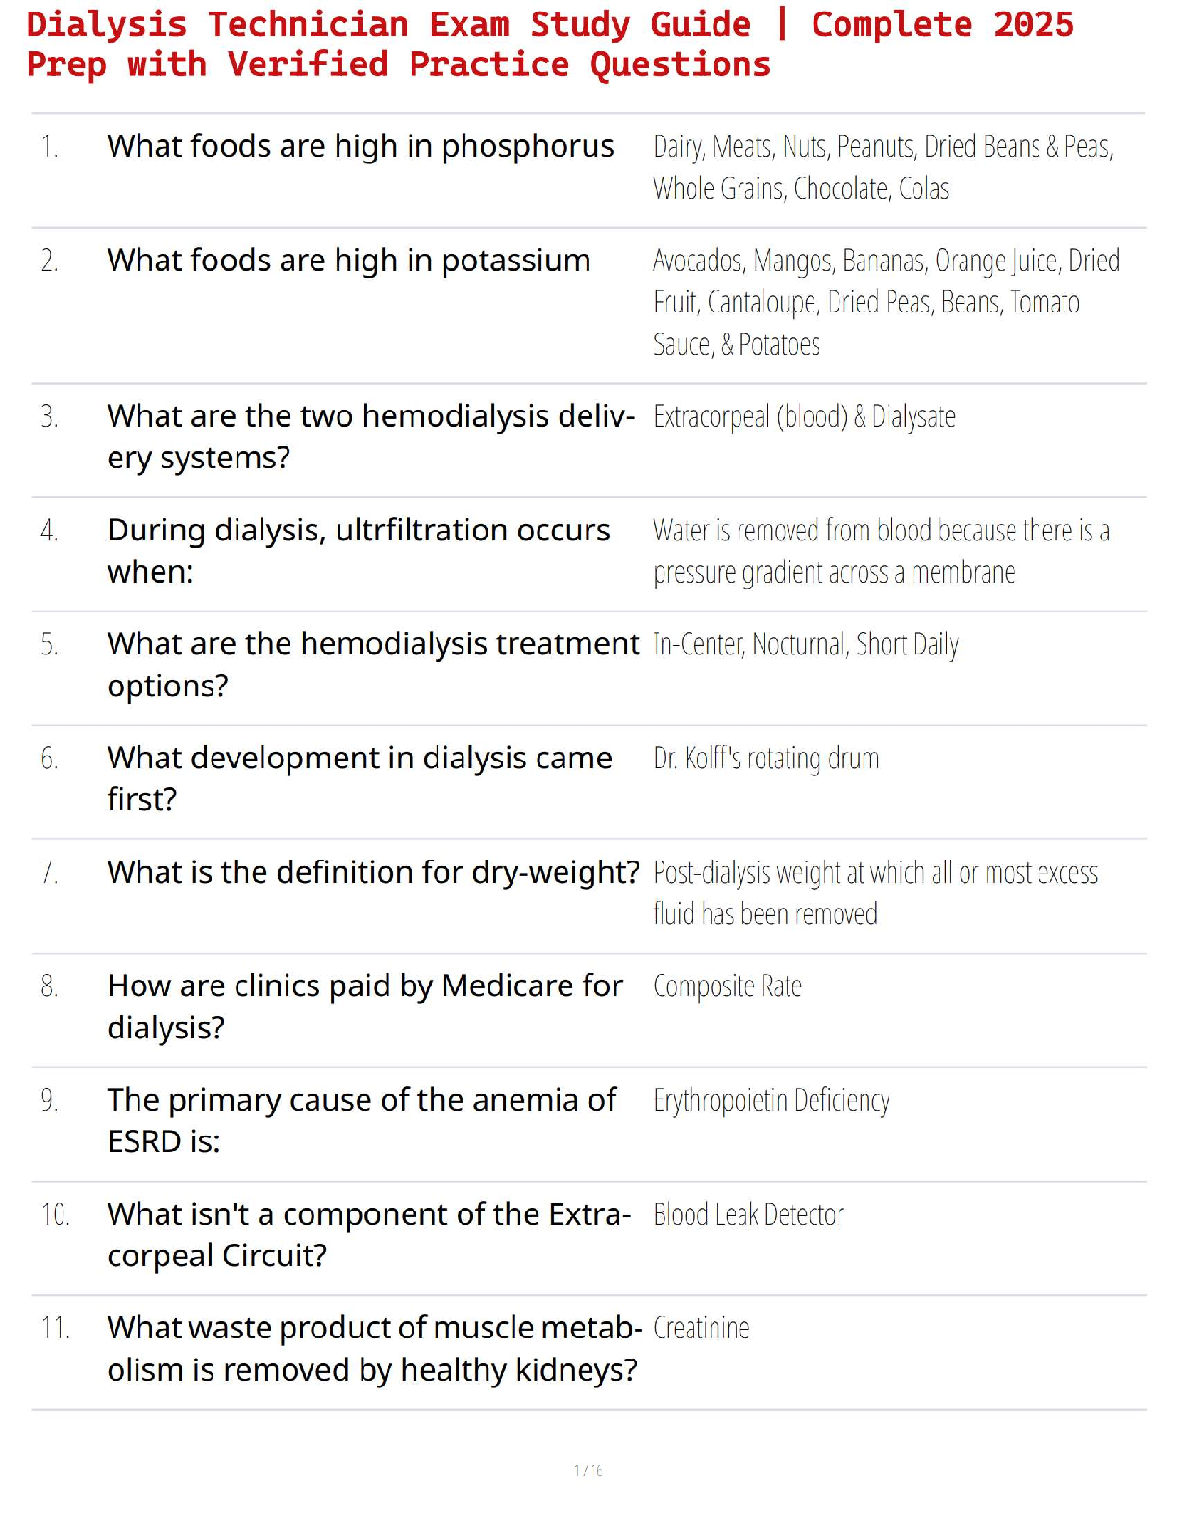The width and height of the screenshot is (1177, 1523).
Task: Click the Dr. Kolff's rotating drum answer
Action: [x=765, y=759]
